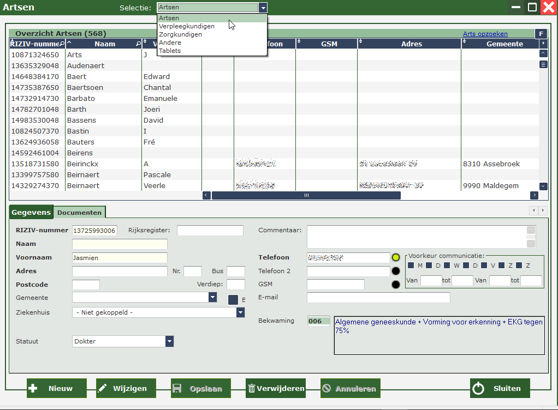Choose Verpleegkundigen from the Selectie list
This screenshot has height=410, width=558.
click(x=187, y=26)
